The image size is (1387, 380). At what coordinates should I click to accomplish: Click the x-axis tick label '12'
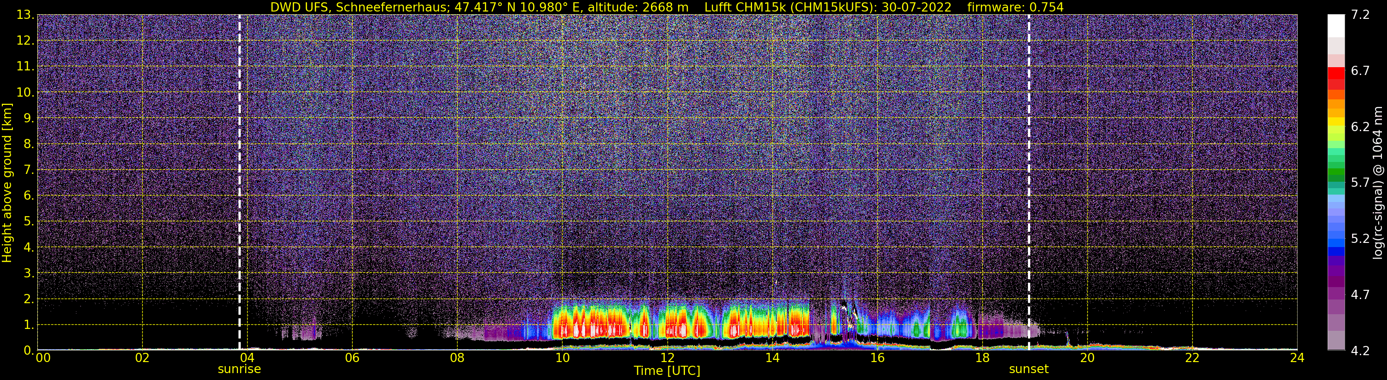[x=667, y=358]
